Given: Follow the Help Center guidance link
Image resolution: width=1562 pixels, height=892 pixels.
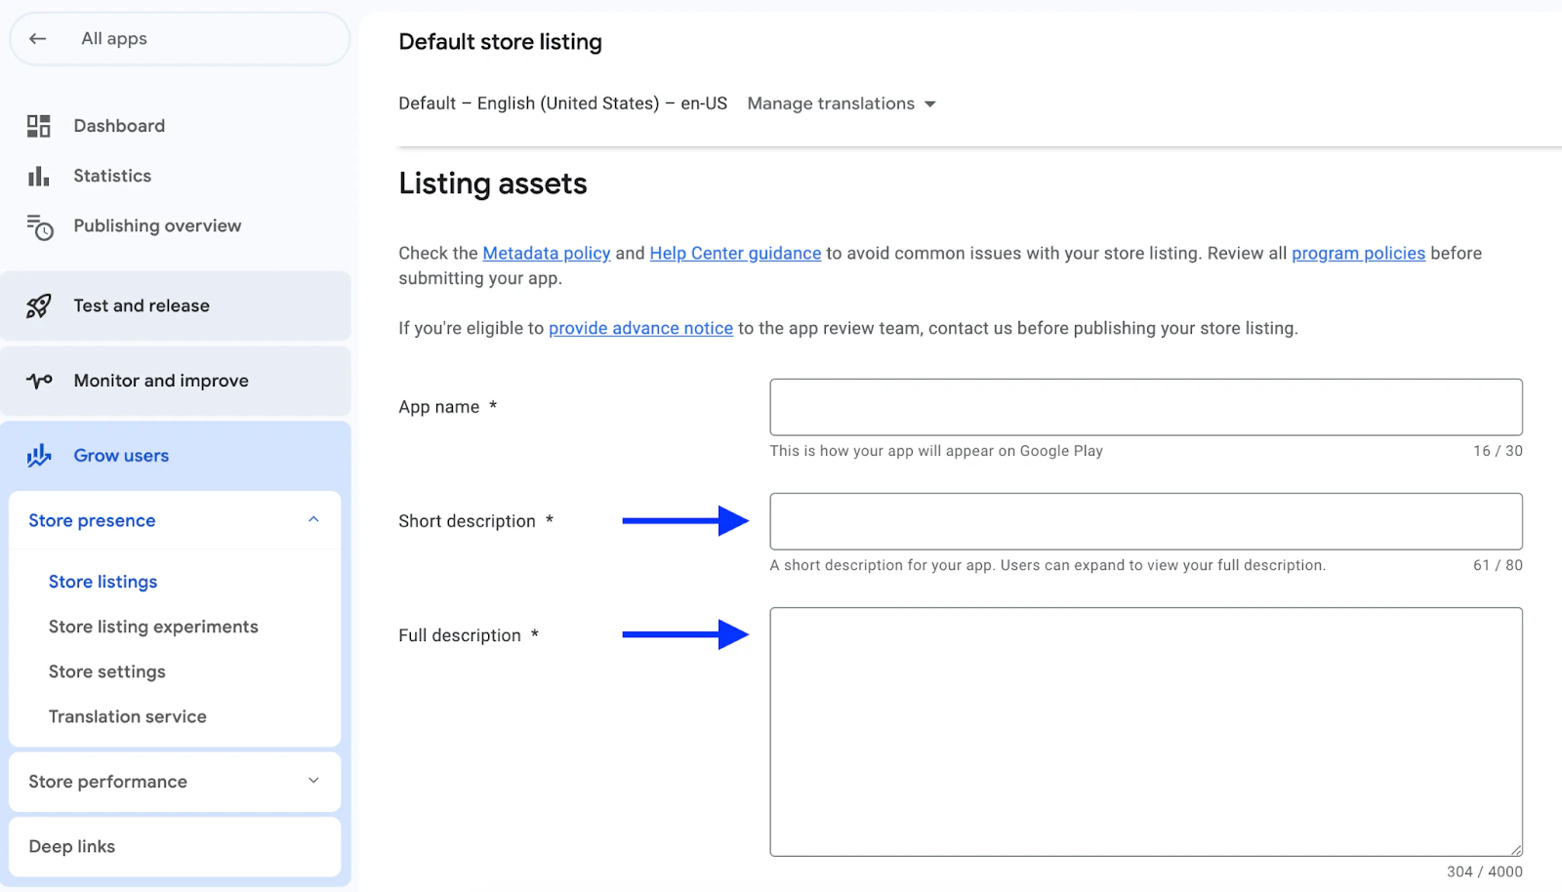Looking at the screenshot, I should 735,253.
